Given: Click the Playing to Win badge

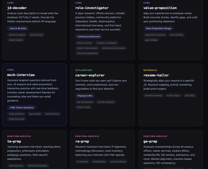Looking at the screenshot, I should coord(85,96).
